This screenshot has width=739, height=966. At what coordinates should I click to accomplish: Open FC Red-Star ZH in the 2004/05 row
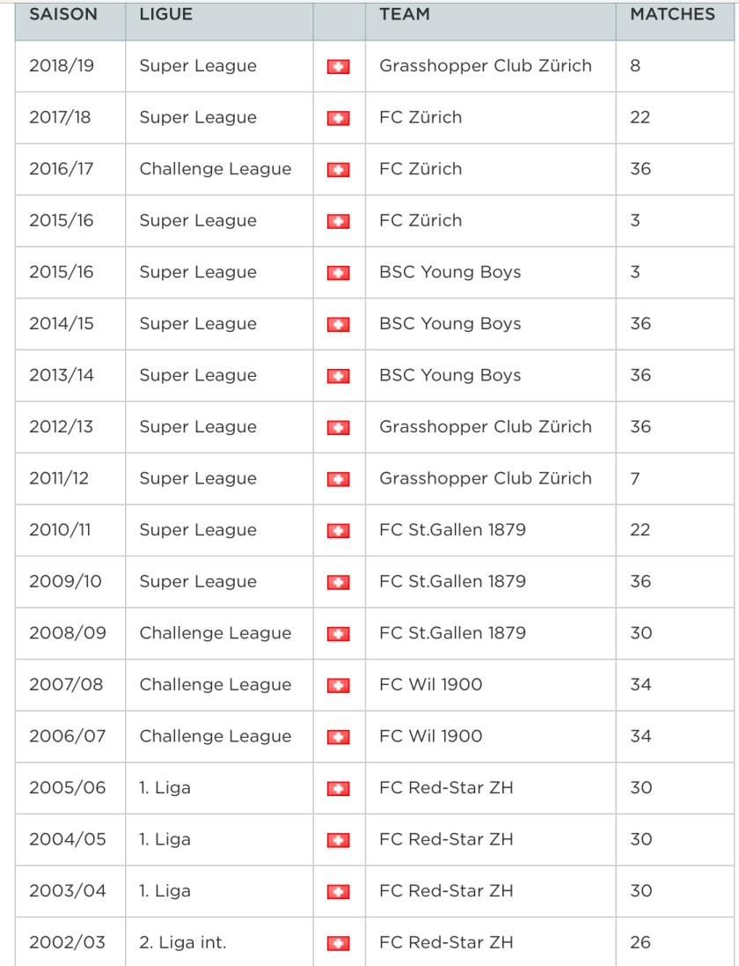446,839
